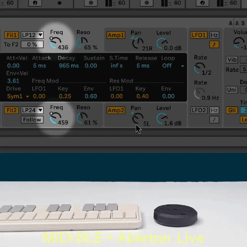Click the LFO1 Rate knob showing 1/2
This screenshot has height=247, width=247.
[200, 68]
